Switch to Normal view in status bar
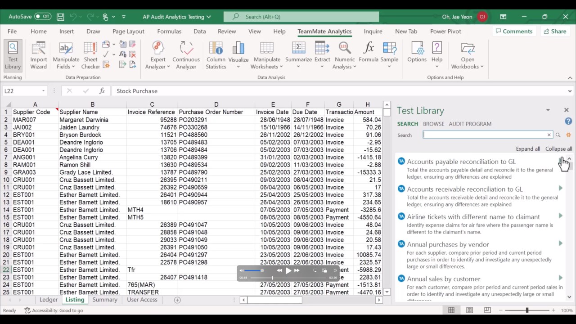Viewport: 576px width, 324px height. pos(451,310)
